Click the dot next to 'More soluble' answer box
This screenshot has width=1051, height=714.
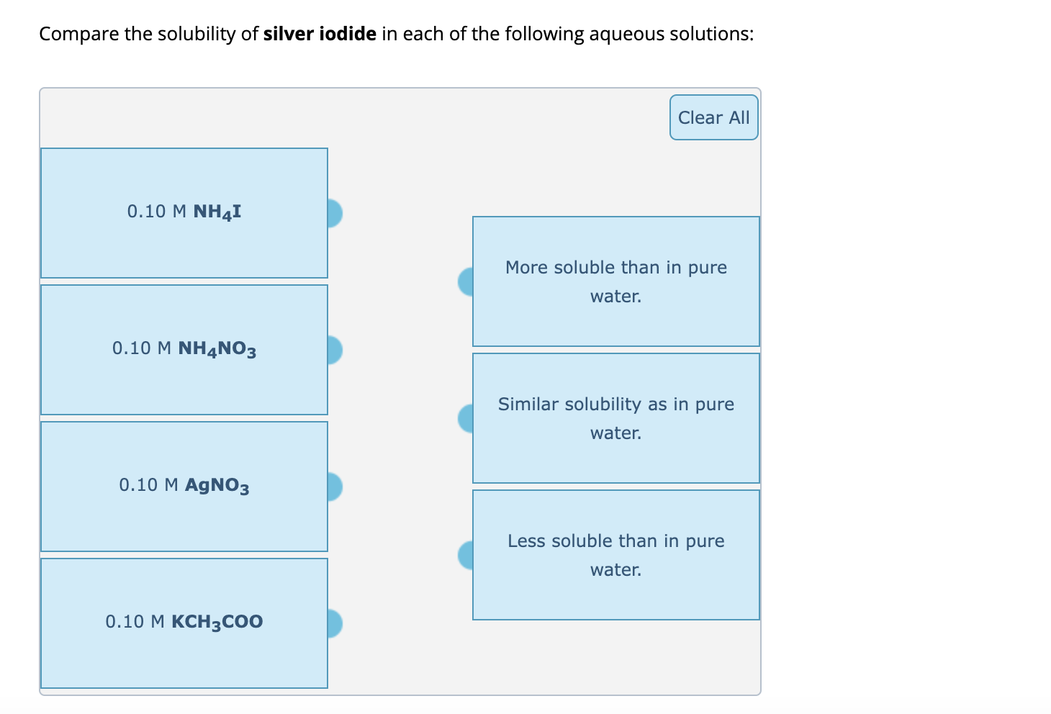coord(465,281)
